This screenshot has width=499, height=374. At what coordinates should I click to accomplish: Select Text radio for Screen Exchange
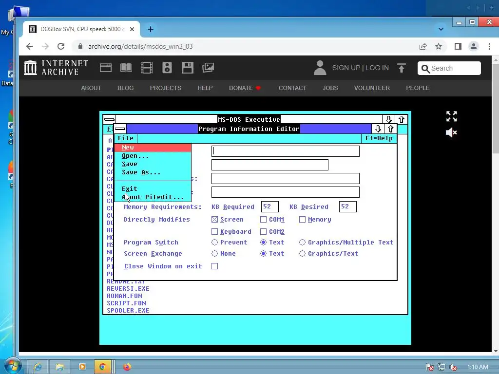pyautogui.click(x=263, y=253)
